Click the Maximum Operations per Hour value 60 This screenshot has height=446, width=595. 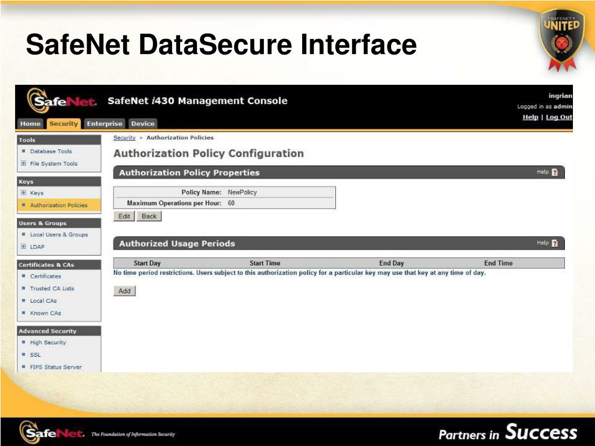[x=231, y=203]
